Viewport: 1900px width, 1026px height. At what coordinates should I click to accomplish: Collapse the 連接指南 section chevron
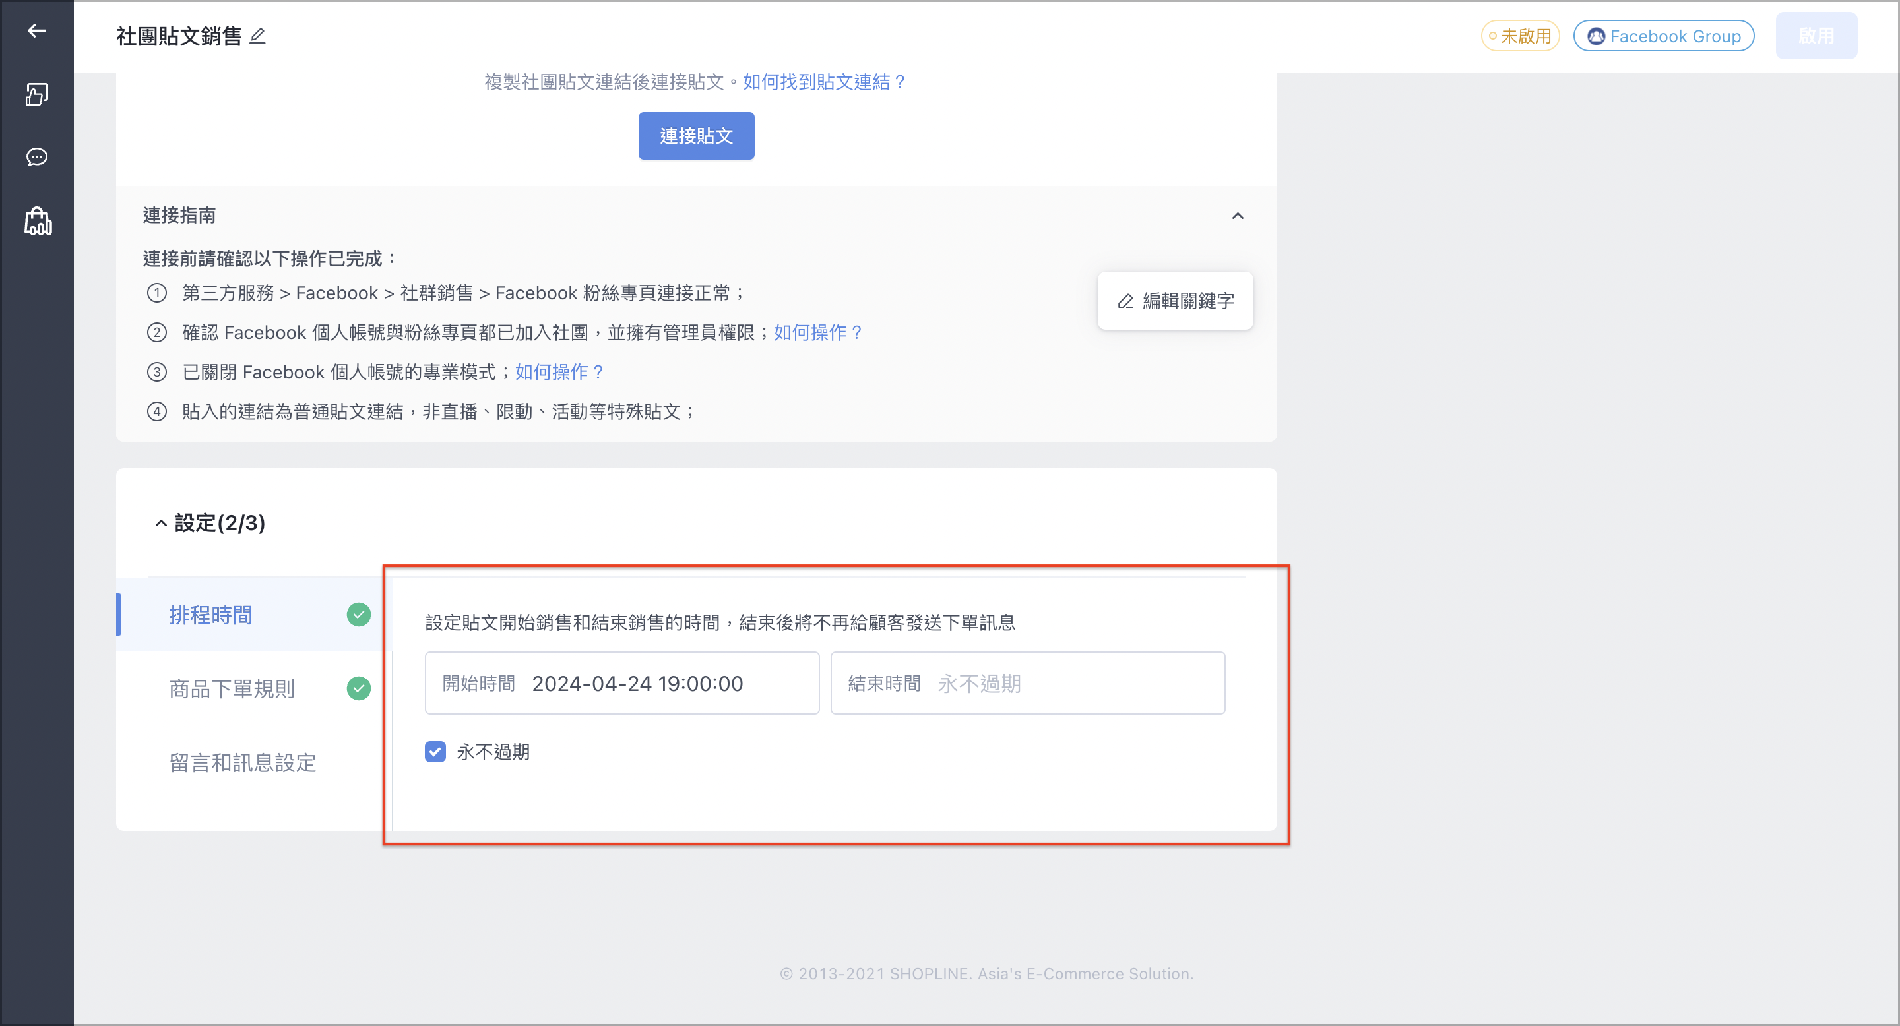pos(1238,215)
